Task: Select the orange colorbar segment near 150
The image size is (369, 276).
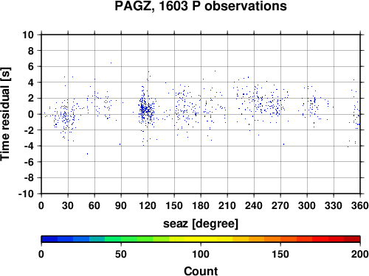Action: pos(280,239)
